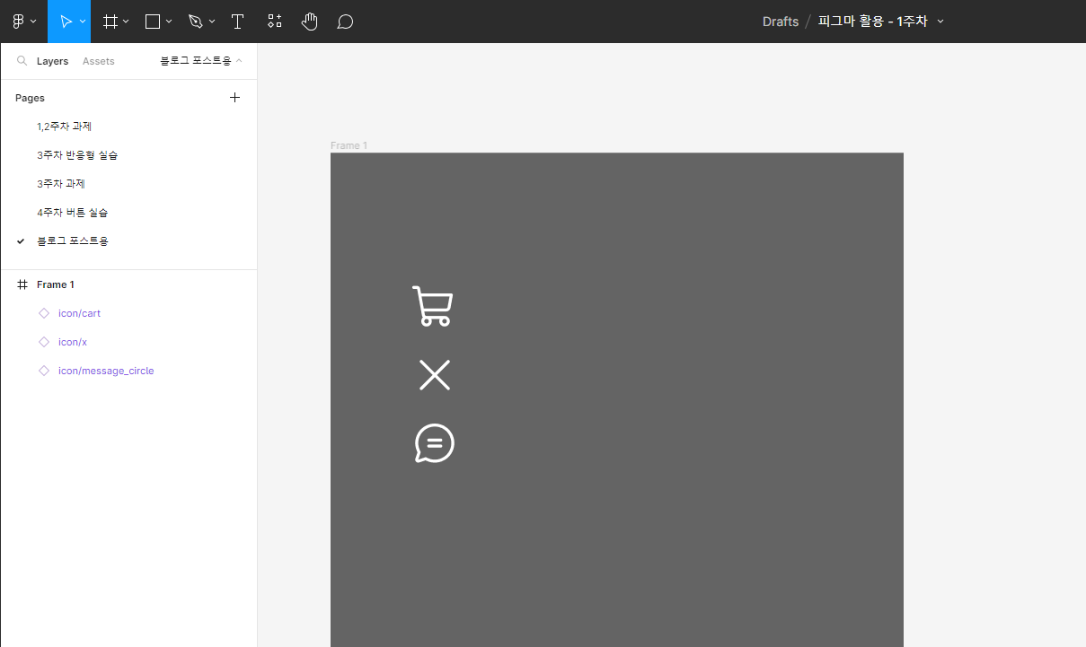Click the Frame 1 layer frame icon

pyautogui.click(x=22, y=284)
